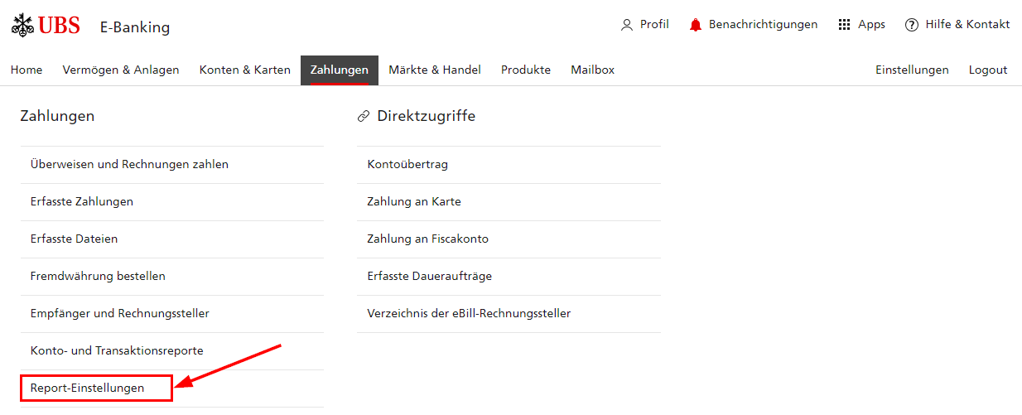Switch to Konten & Karten tab
Image resolution: width=1022 pixels, height=415 pixels.
(x=245, y=70)
